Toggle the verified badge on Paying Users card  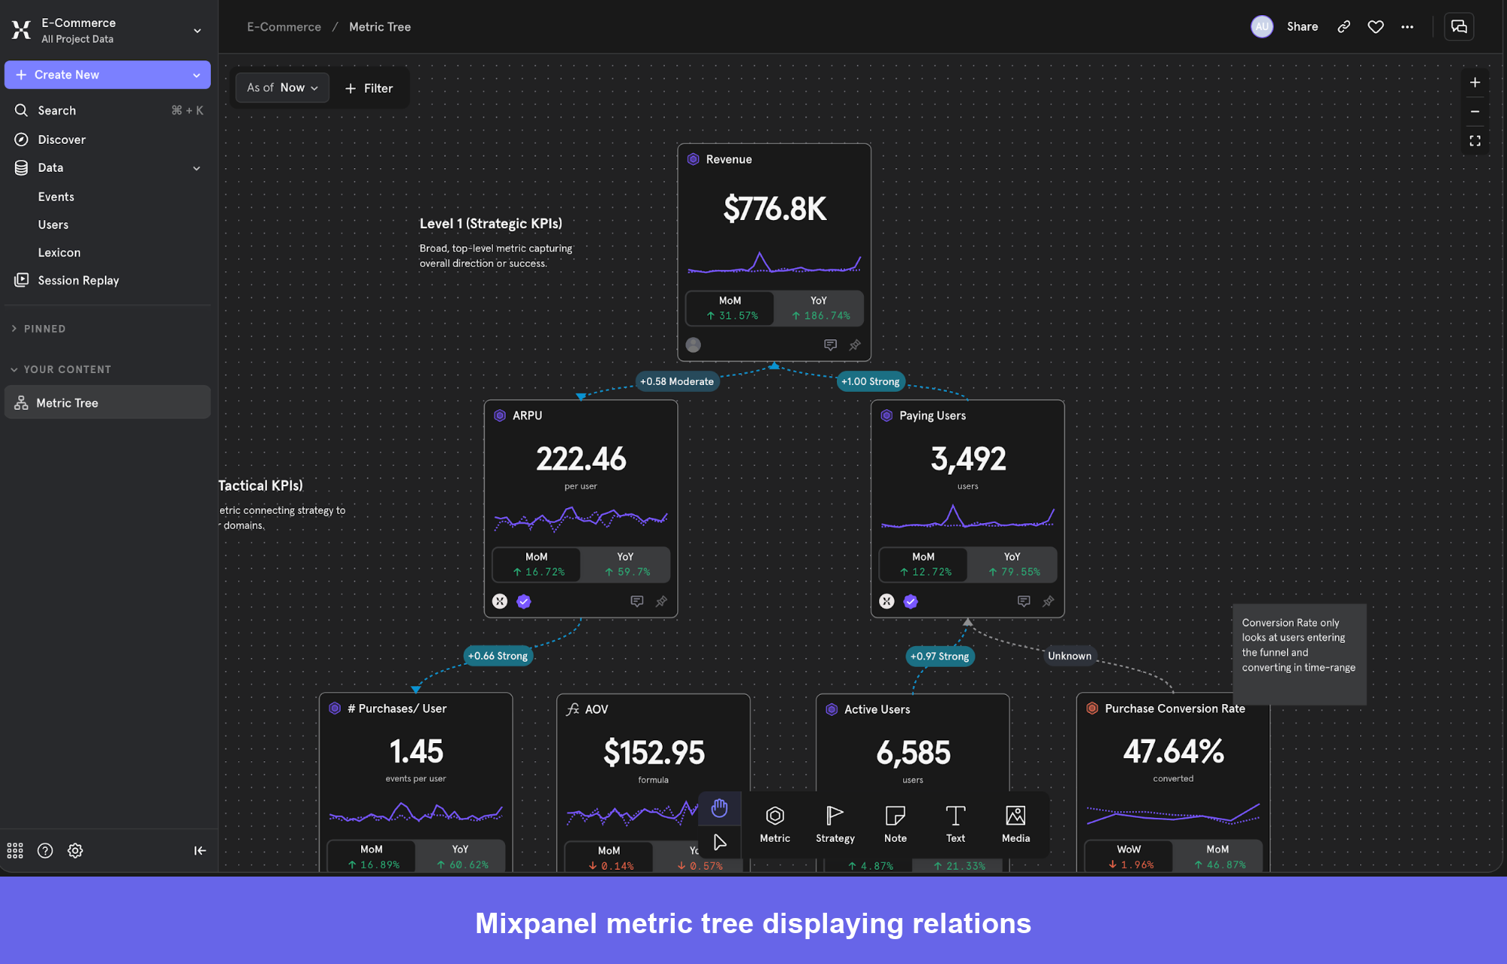coord(911,601)
